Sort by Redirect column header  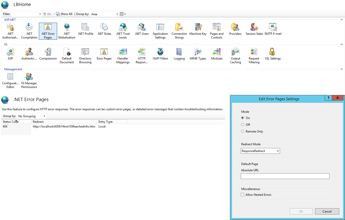64,122
